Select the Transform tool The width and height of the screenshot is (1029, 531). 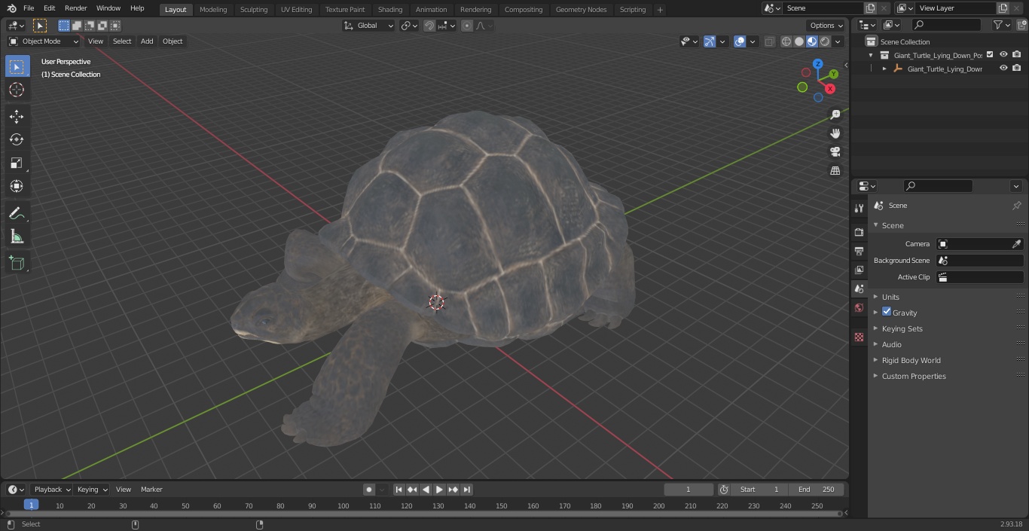pyautogui.click(x=17, y=186)
